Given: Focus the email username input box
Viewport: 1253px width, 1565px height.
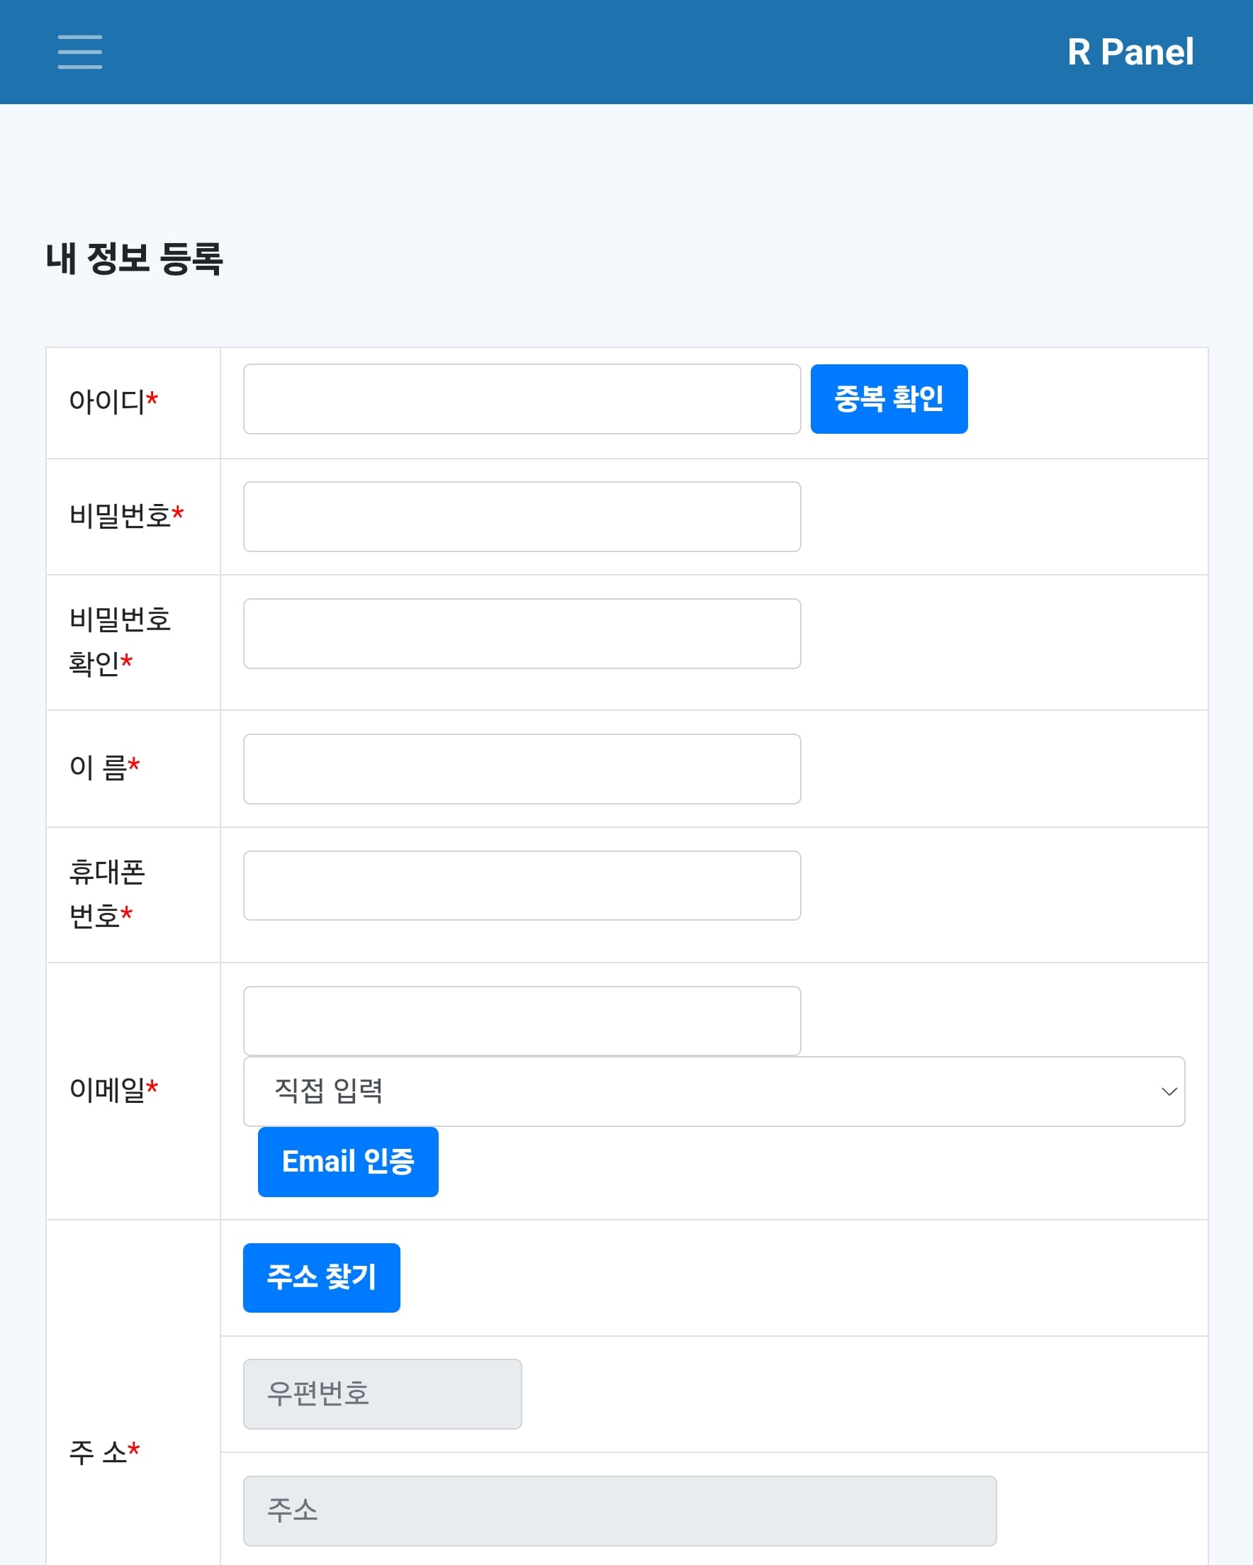Looking at the screenshot, I should click(521, 1020).
